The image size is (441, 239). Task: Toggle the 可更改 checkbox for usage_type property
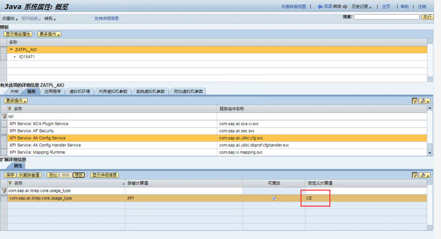pos(274,198)
